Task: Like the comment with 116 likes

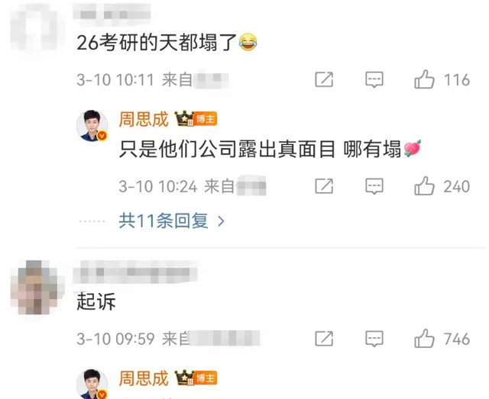Action: tap(425, 79)
